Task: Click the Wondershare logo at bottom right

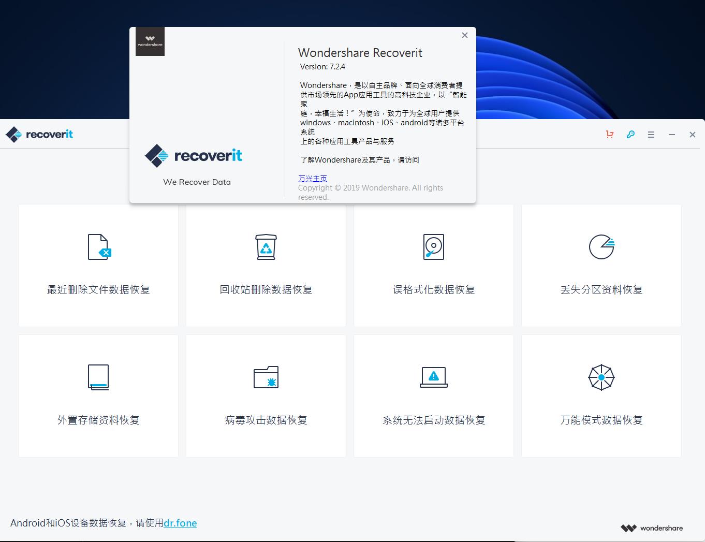Action: tap(652, 528)
